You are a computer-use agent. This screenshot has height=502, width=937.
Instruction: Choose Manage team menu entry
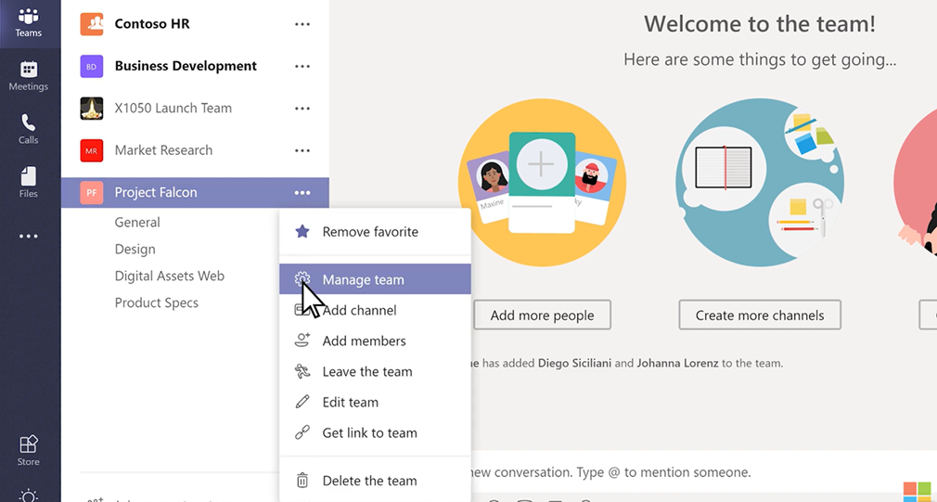click(x=376, y=279)
